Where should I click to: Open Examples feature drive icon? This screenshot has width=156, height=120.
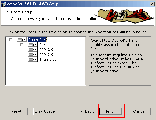pyautogui.click(x=33, y=60)
